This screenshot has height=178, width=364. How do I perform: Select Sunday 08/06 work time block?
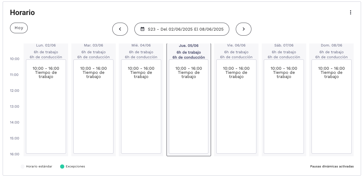332,106
